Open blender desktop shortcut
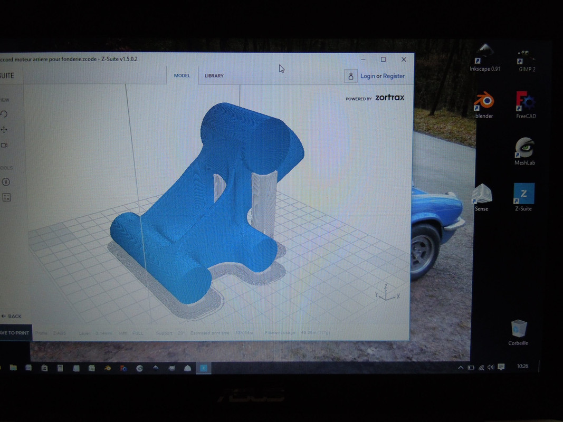This screenshot has width=563, height=422. tap(484, 104)
